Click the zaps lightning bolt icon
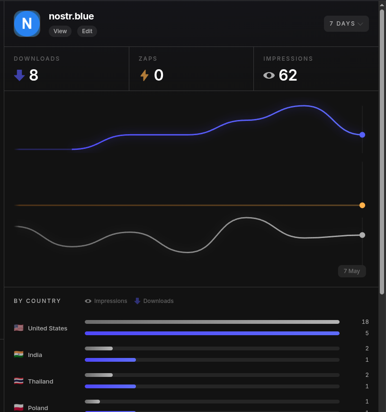Image resolution: width=386 pixels, height=412 pixels. (144, 75)
